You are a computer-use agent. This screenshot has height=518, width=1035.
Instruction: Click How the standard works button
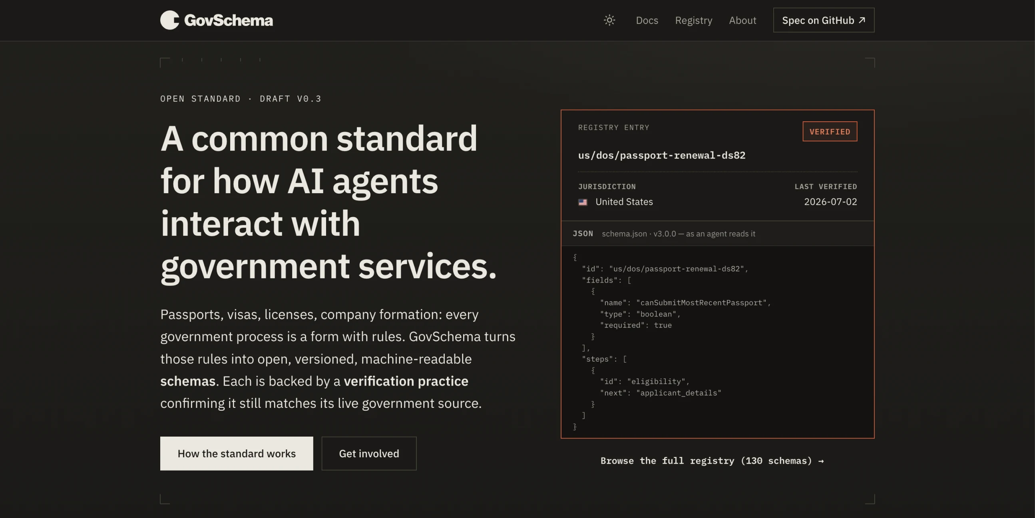(x=237, y=453)
